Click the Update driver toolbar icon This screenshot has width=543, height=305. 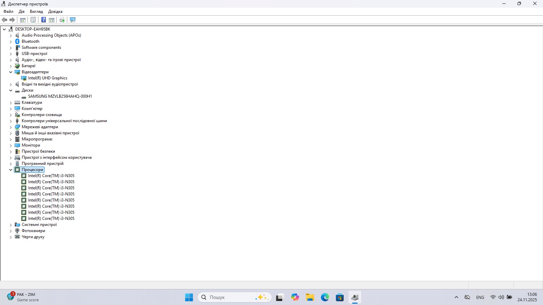pyautogui.click(x=62, y=20)
